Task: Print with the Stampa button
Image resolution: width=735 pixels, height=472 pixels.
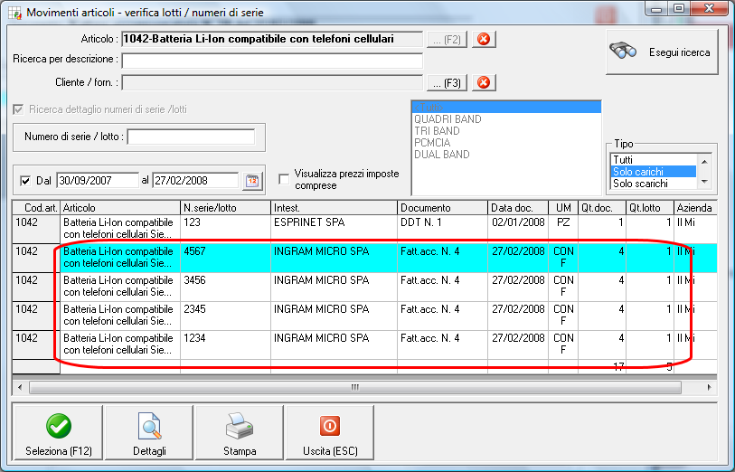Action: click(240, 432)
